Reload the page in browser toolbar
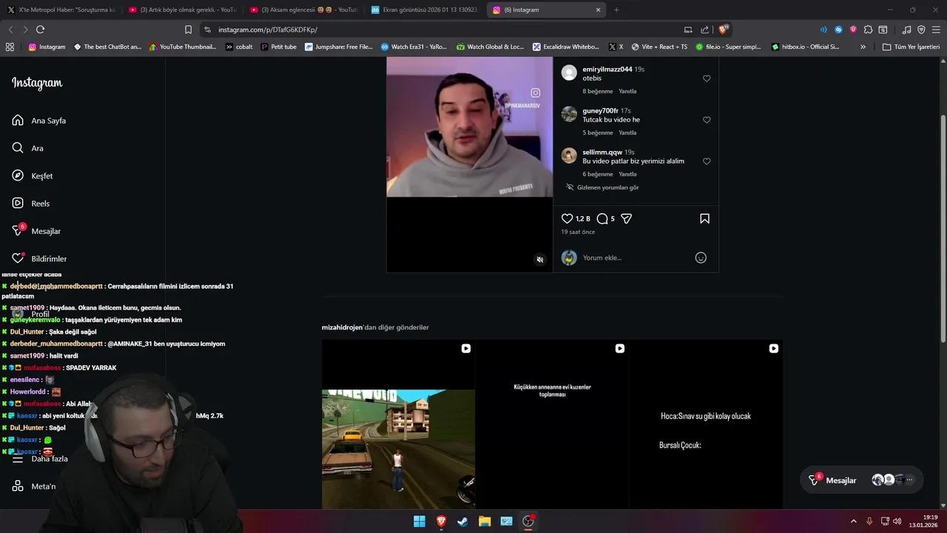The height and width of the screenshot is (533, 947). [40, 30]
